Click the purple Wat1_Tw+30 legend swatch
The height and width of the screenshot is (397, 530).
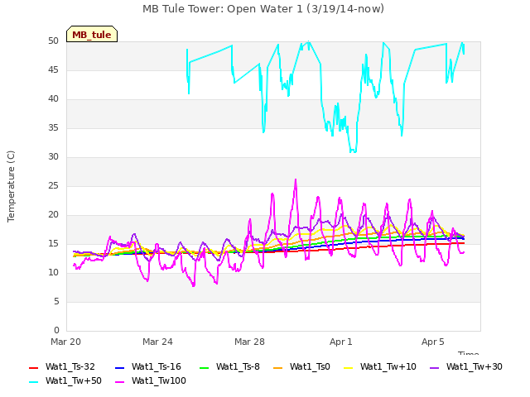point(434,367)
